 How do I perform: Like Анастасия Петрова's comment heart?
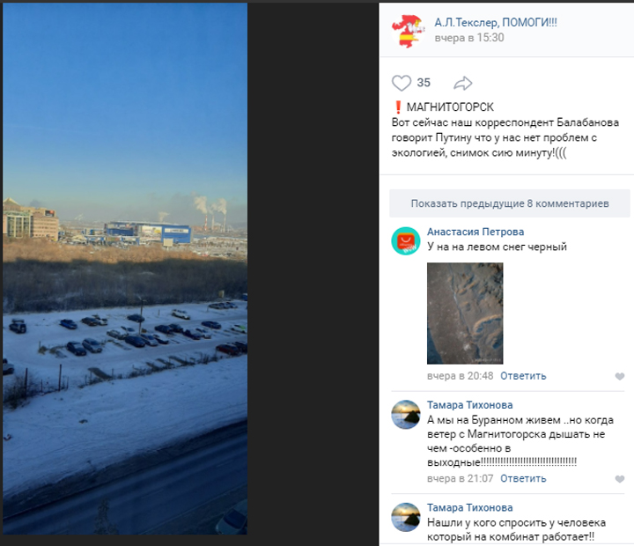(x=619, y=377)
